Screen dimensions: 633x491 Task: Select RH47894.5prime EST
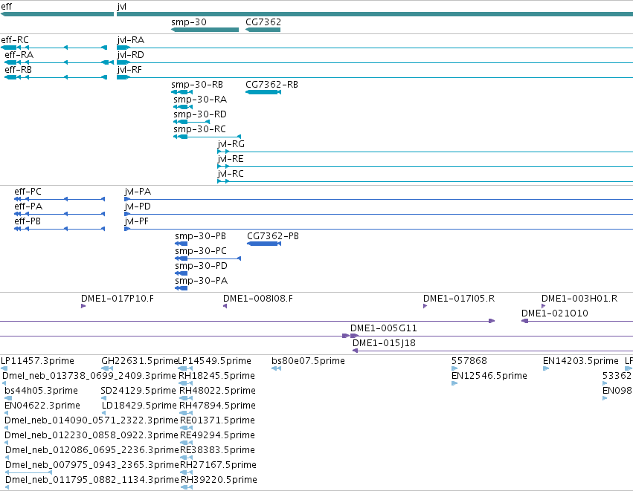click(186, 413)
